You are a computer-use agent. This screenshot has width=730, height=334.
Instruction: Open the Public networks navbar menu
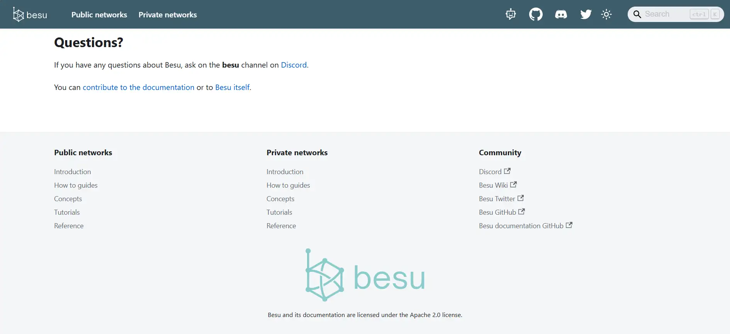point(99,15)
